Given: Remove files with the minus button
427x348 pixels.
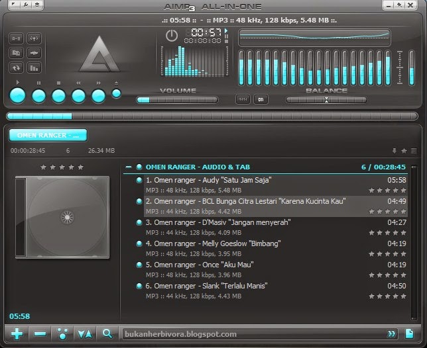Looking at the screenshot, I should tap(40, 334).
